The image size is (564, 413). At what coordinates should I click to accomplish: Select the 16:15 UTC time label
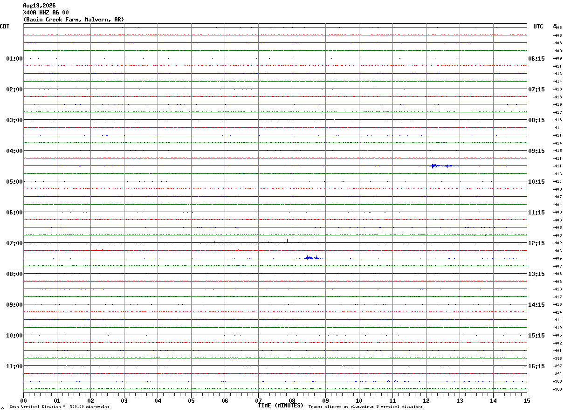coord(536,366)
